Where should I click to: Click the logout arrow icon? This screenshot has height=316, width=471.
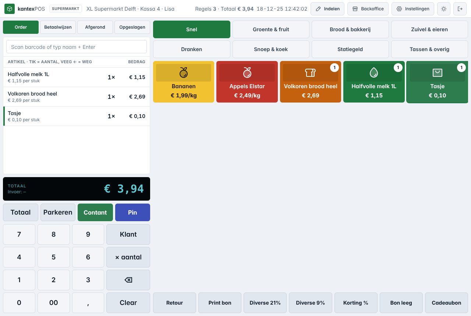[460, 9]
